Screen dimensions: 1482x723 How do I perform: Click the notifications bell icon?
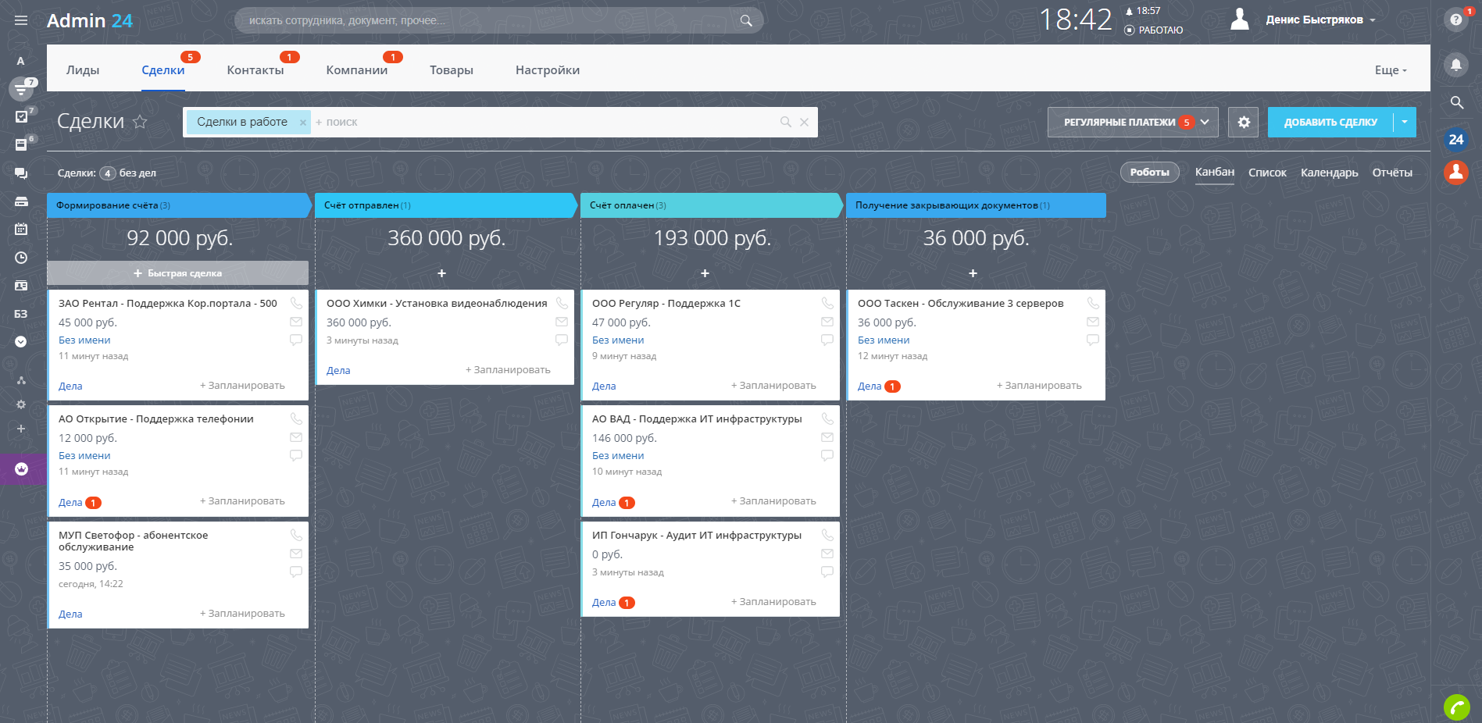coord(1455,65)
